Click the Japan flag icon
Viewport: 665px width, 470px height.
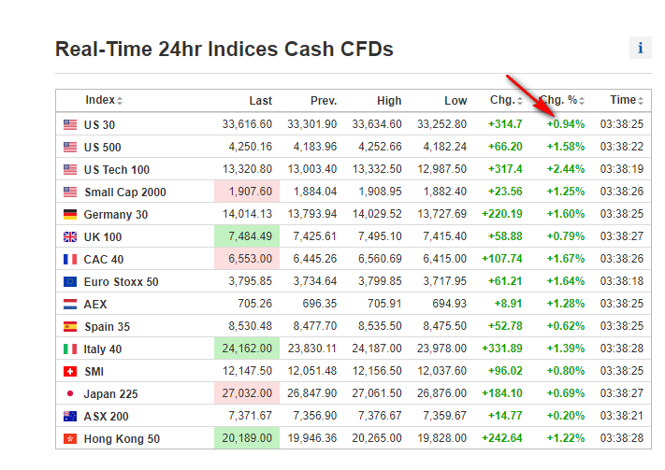click(x=70, y=393)
